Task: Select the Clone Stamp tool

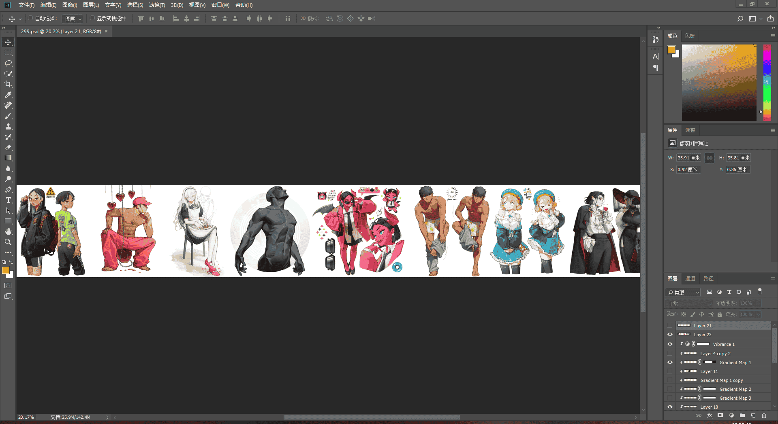Action: (x=8, y=127)
